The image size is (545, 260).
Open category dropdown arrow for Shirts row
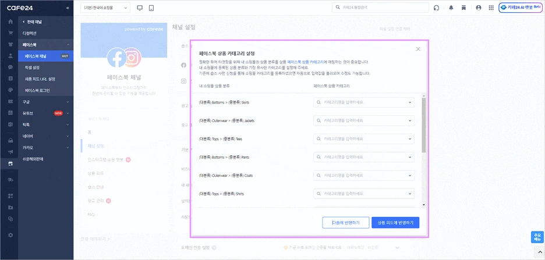tap(410, 194)
